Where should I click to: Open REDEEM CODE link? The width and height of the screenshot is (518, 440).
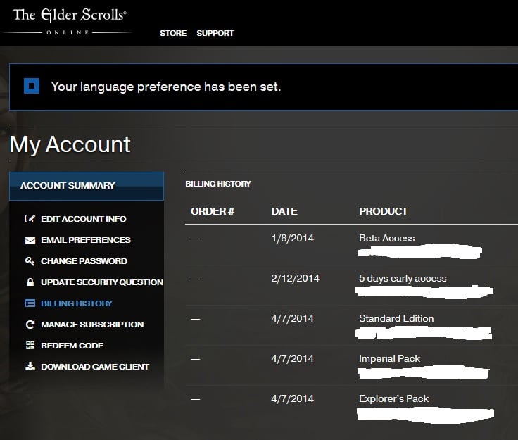click(x=72, y=346)
